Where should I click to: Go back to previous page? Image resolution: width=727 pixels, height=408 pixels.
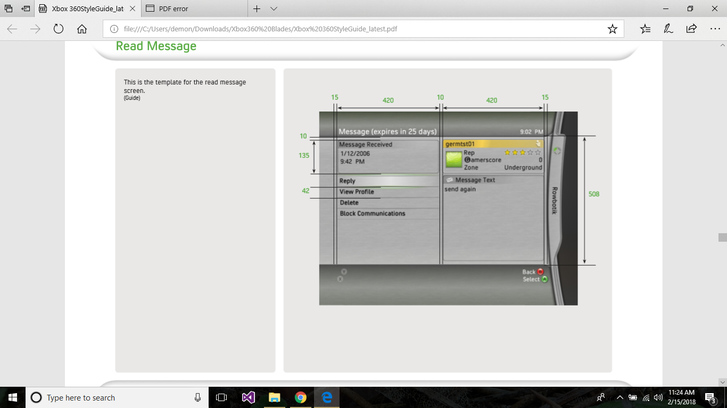coord(12,29)
